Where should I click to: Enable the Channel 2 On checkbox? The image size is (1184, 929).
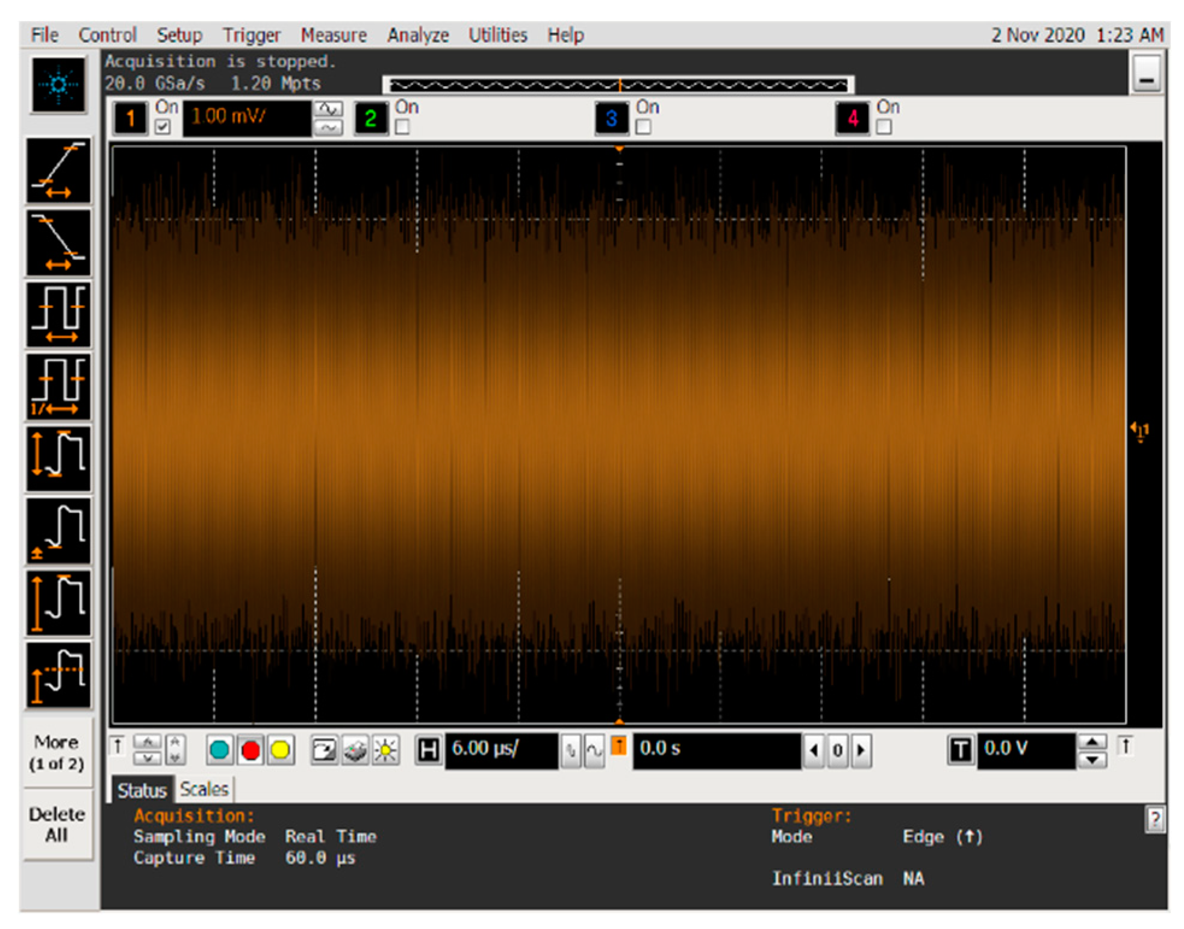[402, 127]
